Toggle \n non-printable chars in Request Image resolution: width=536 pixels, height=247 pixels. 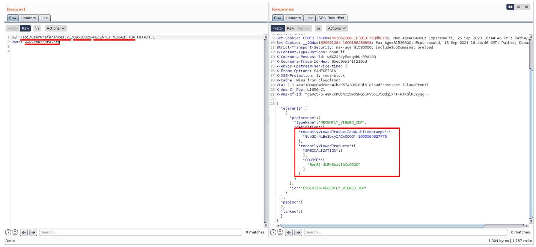point(37,28)
